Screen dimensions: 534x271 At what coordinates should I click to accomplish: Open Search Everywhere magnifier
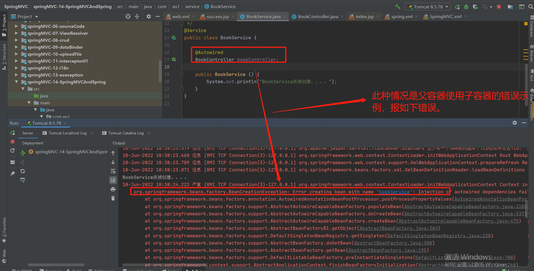531,7
